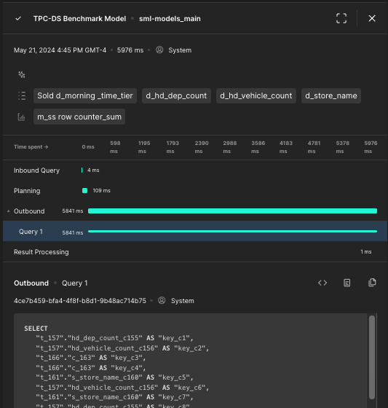Click the Planning 109 ms bar

pyautogui.click(x=84, y=190)
